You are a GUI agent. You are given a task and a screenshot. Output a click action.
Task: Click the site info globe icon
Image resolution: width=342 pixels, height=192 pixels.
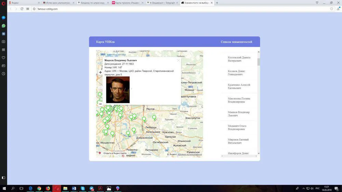(34, 9)
